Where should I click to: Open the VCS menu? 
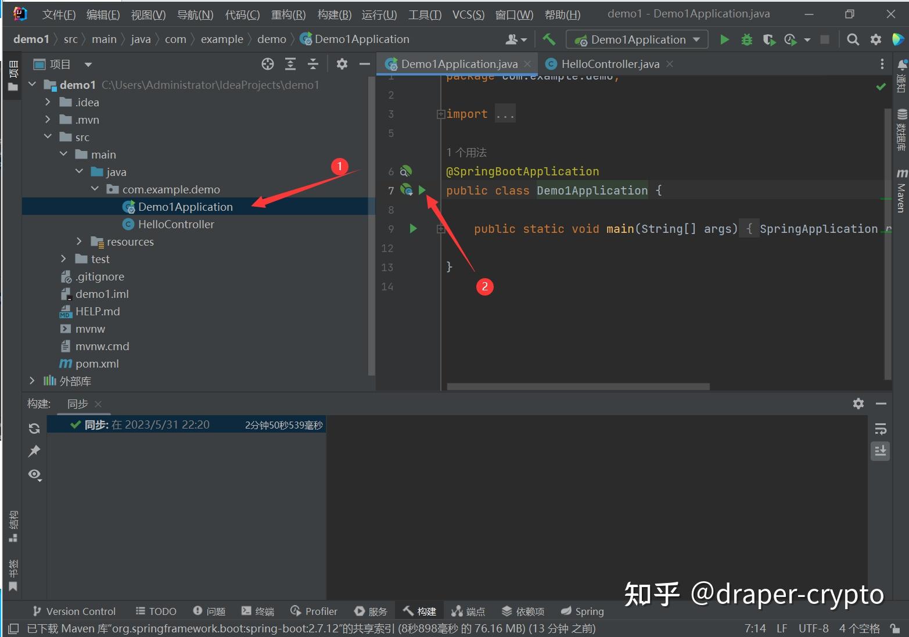pos(468,15)
